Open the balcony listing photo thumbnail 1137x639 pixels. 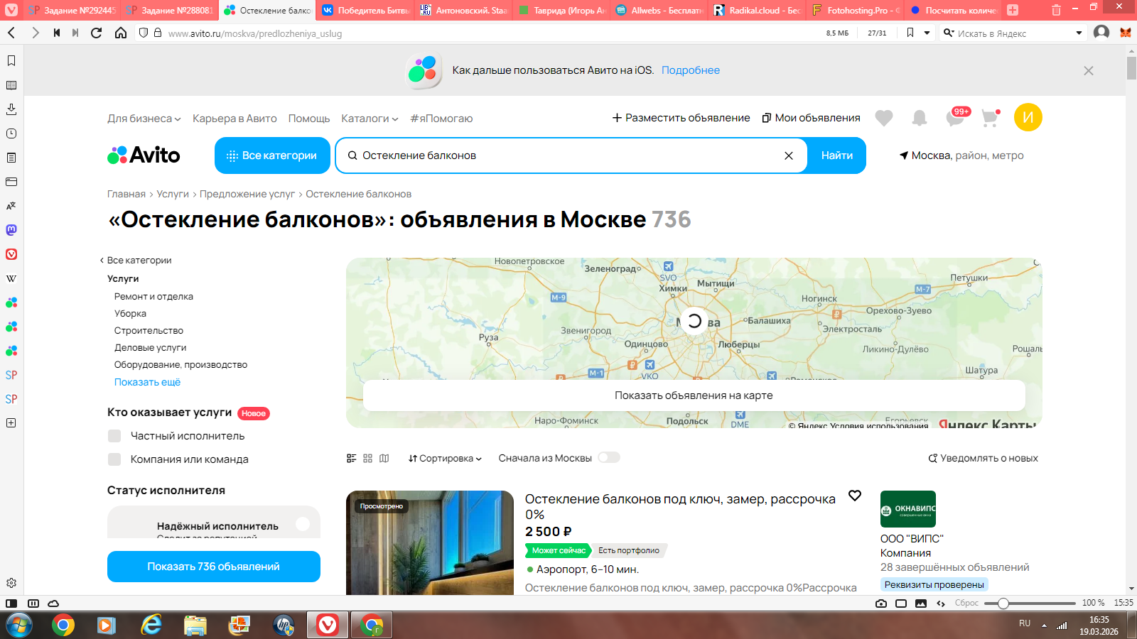pyautogui.click(x=430, y=542)
